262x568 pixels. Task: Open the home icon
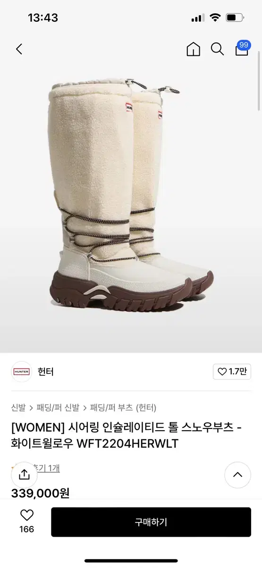pyautogui.click(x=194, y=49)
